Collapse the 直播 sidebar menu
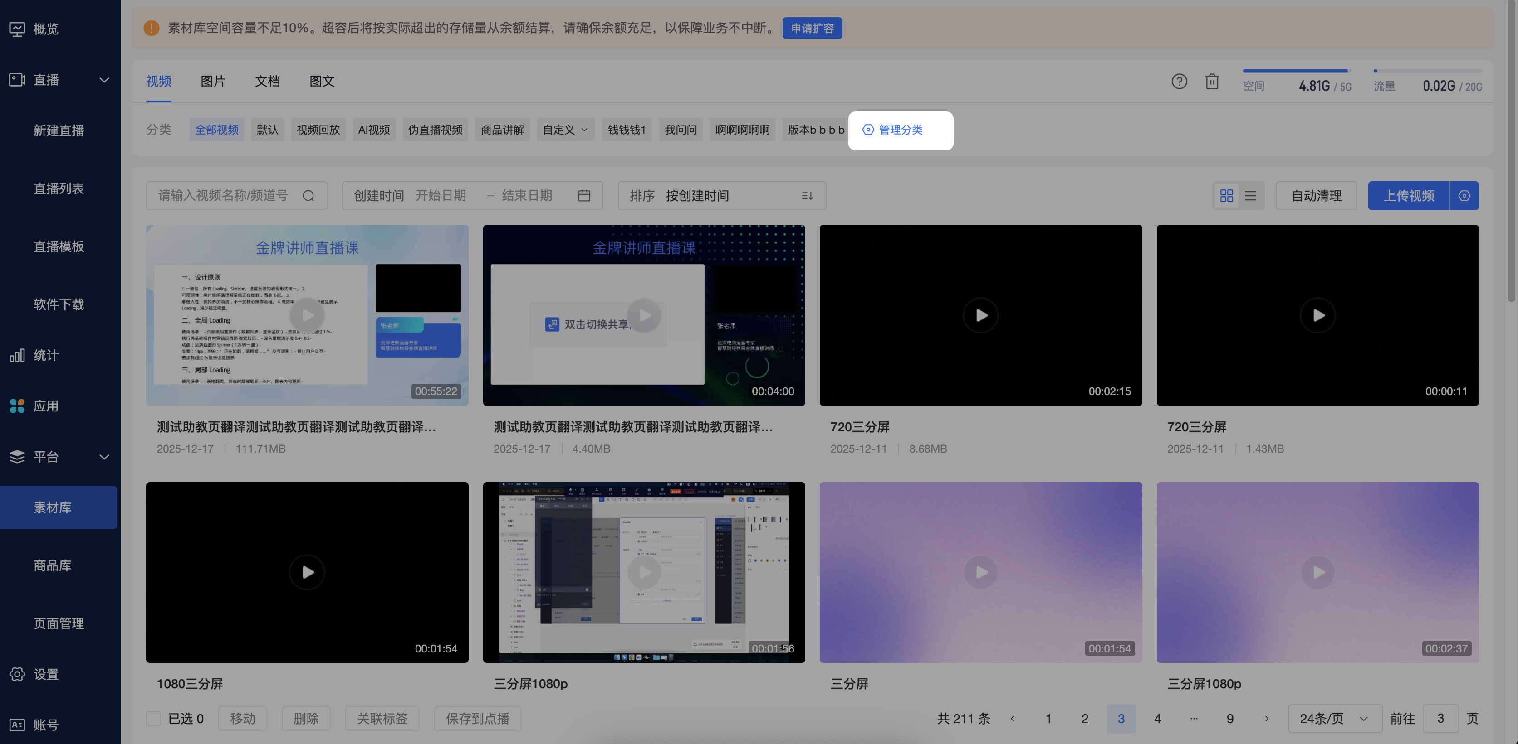Image resolution: width=1518 pixels, height=744 pixels. click(104, 80)
